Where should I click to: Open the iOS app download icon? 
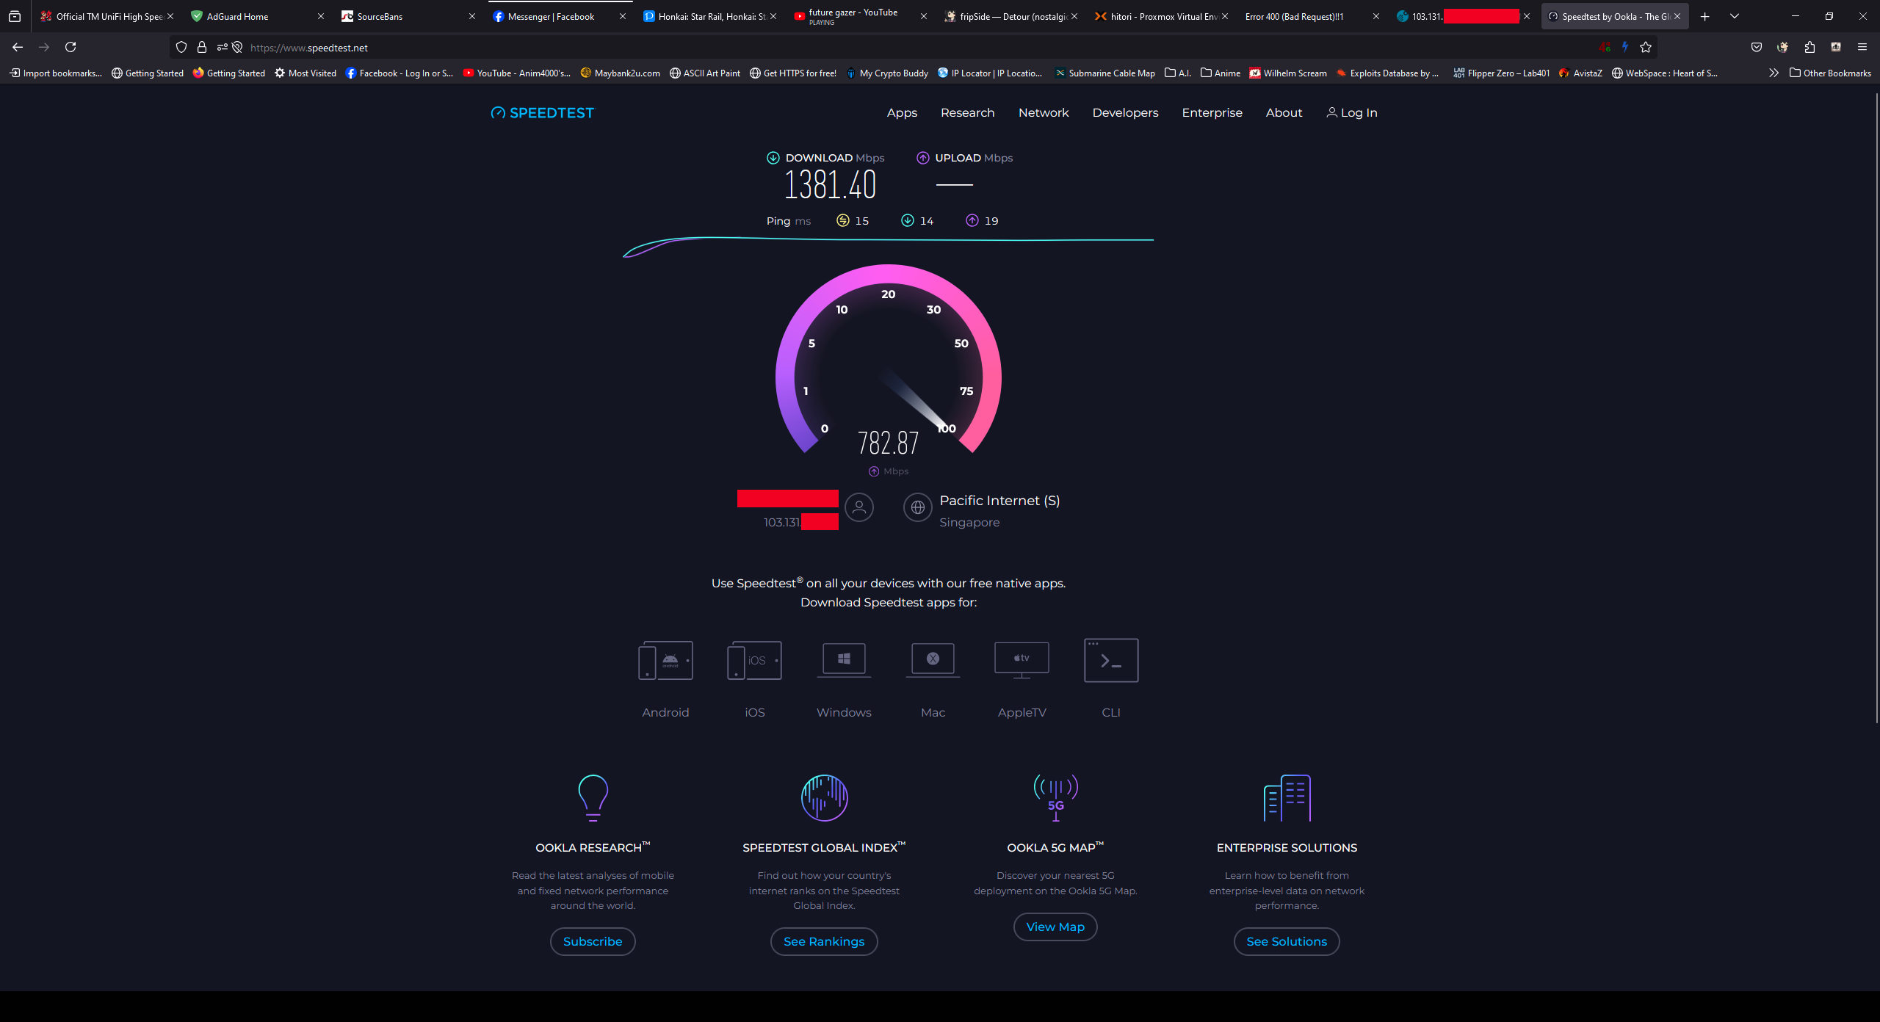click(x=754, y=660)
